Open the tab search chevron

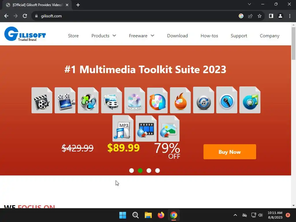[x=249, y=4]
